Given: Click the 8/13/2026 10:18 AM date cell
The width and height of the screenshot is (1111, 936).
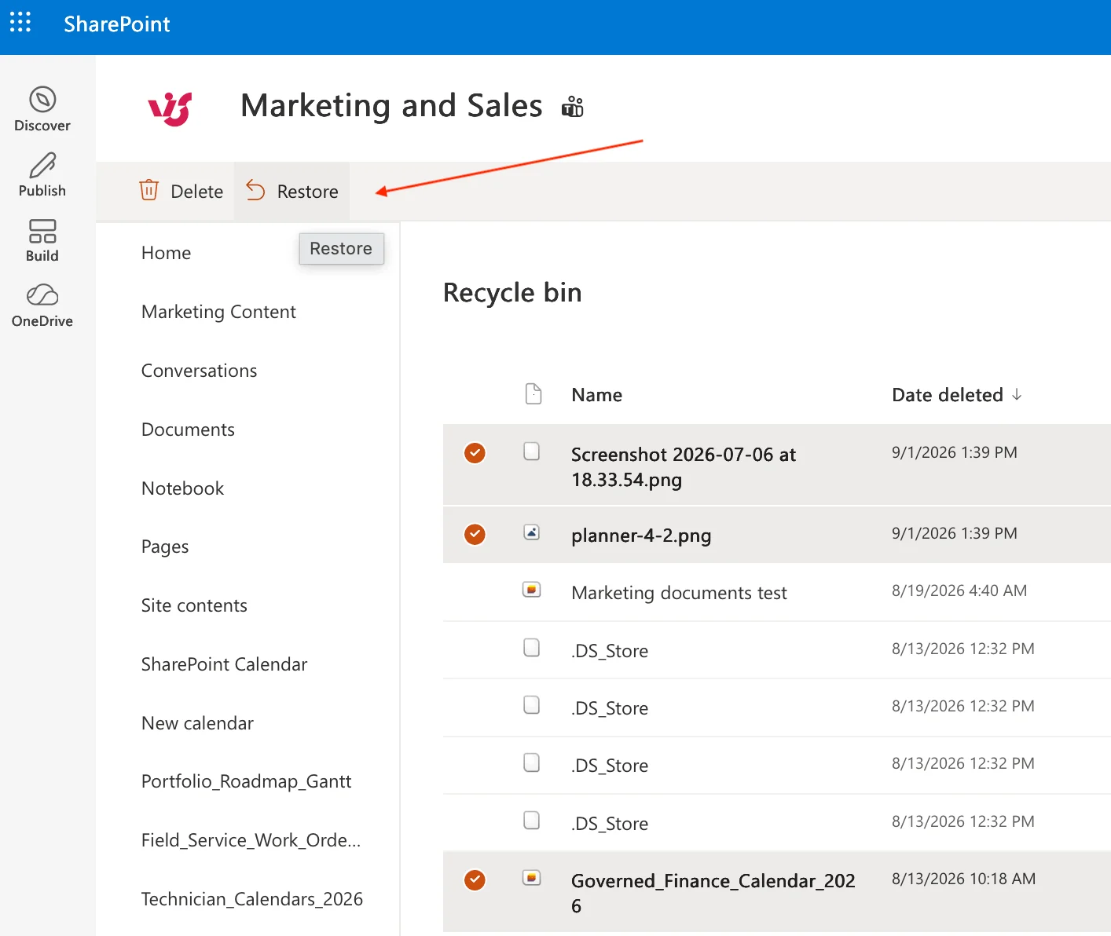Looking at the screenshot, I should 963,879.
